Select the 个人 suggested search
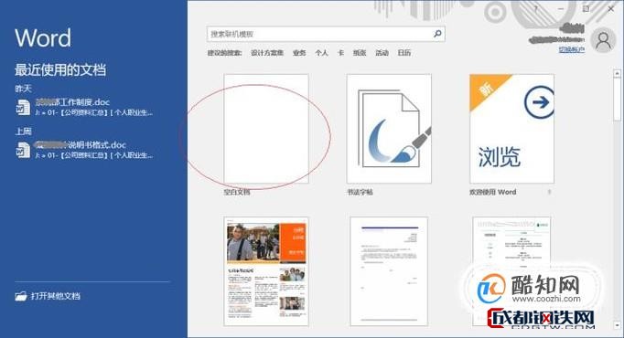Screen dimensions: 624x338 [321, 52]
